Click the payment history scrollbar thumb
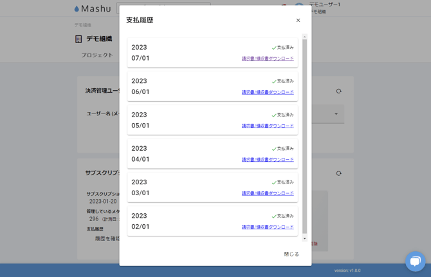The height and width of the screenshot is (277, 431). point(305,135)
